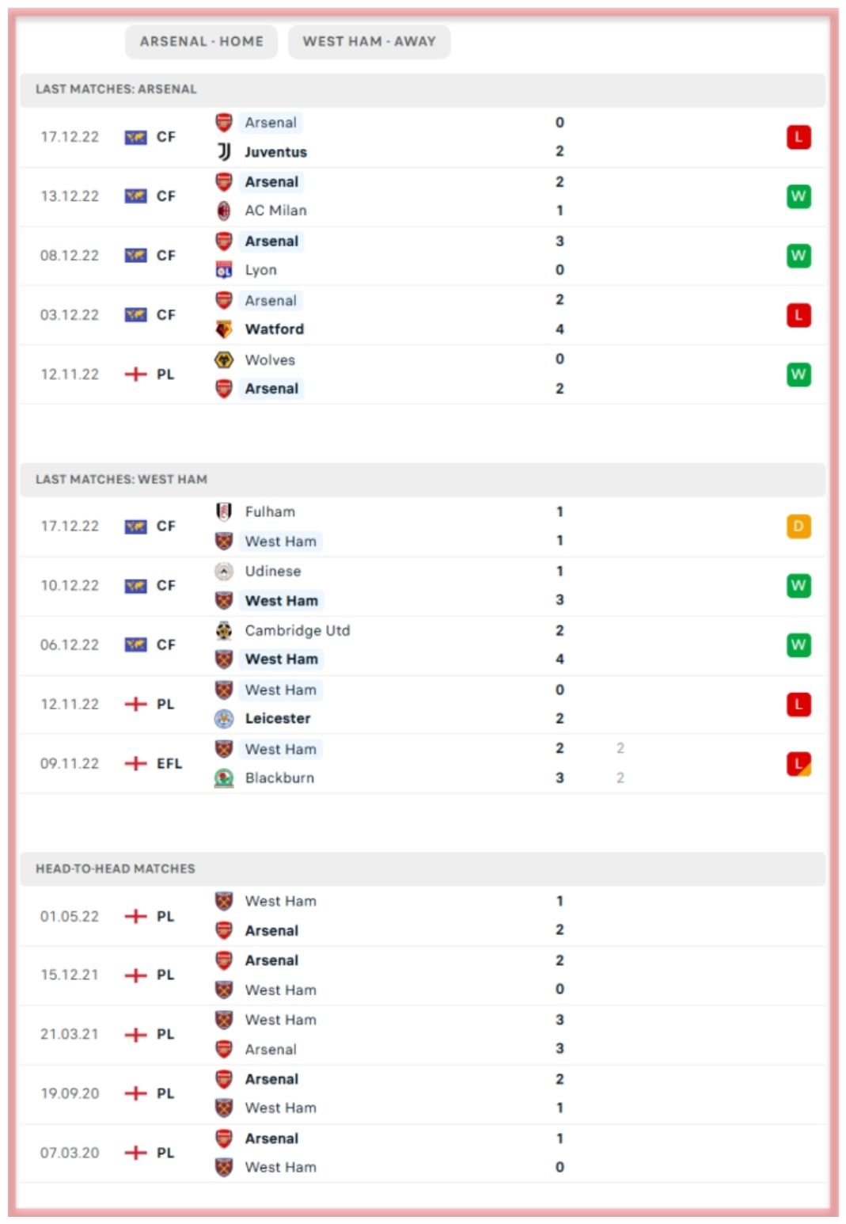Click the red L badge for Arsenal-Juventus

(x=798, y=137)
